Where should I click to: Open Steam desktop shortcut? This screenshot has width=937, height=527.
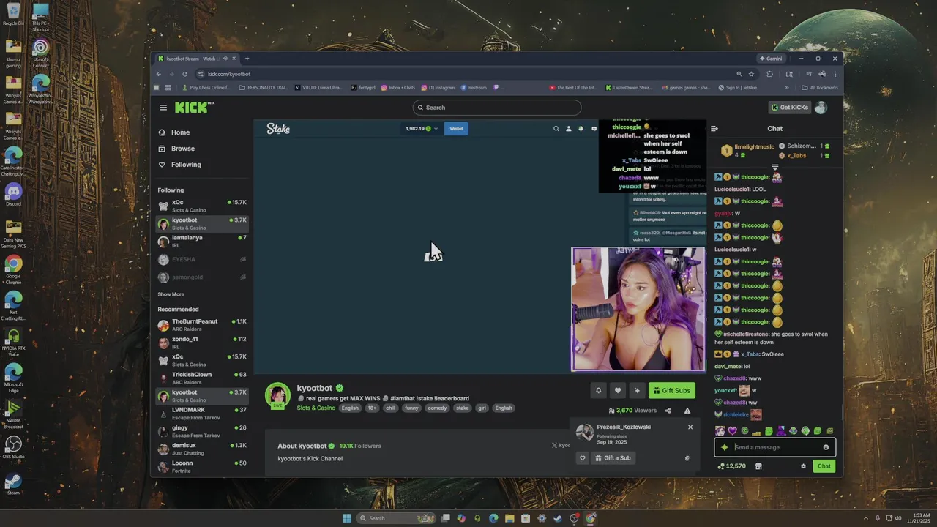point(13,484)
